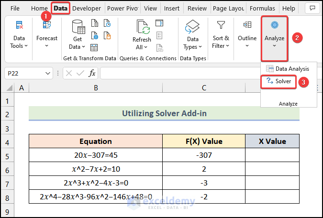
Task: Open the comments pane icon
Action: (313, 9)
